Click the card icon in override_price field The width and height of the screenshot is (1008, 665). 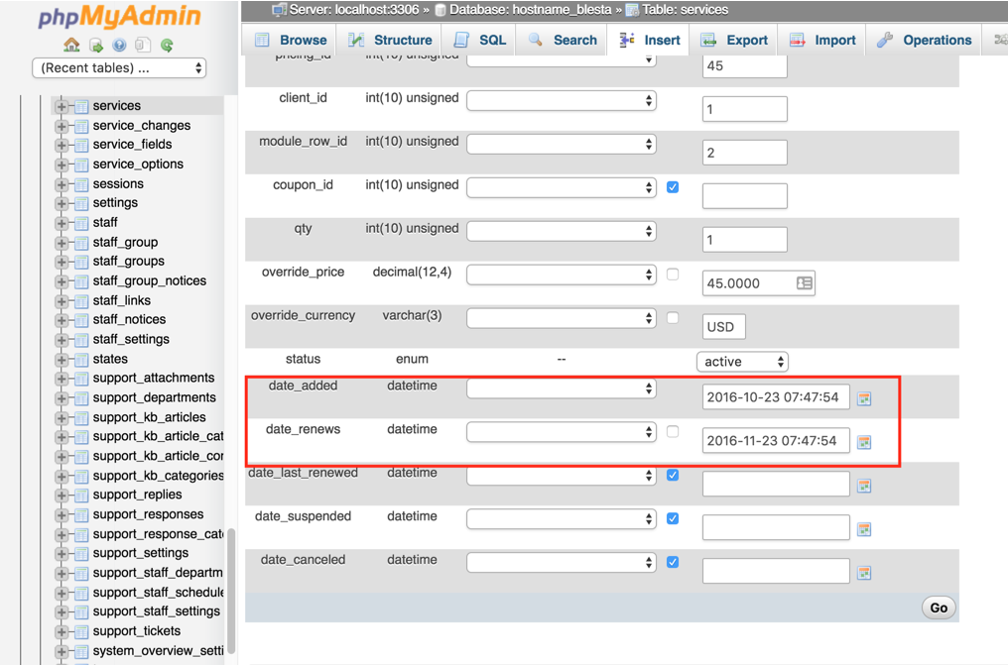tap(805, 283)
